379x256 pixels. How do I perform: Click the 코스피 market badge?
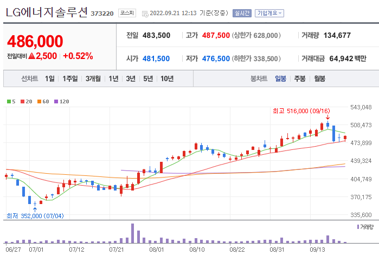point(127,13)
